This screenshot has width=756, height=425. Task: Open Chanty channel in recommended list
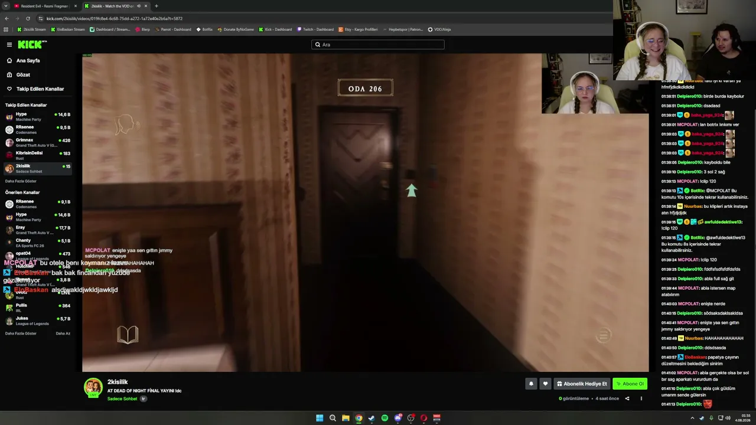(x=38, y=243)
